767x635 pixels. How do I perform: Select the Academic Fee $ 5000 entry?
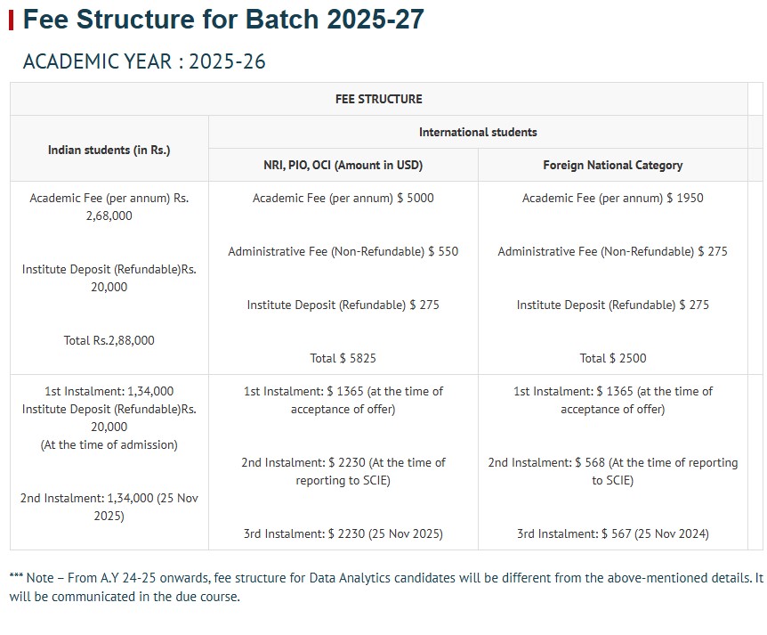(x=343, y=198)
